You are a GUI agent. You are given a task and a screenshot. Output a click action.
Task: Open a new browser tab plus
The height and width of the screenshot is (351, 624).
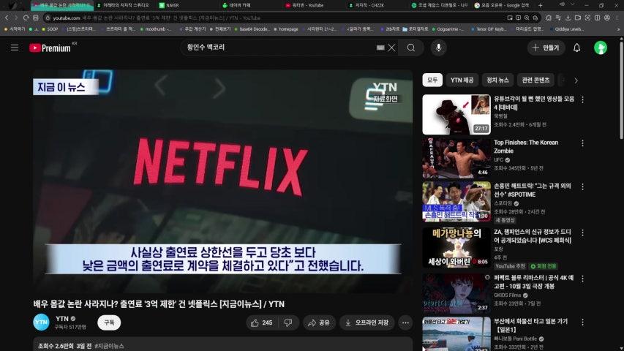pyautogui.click(x=540, y=5)
